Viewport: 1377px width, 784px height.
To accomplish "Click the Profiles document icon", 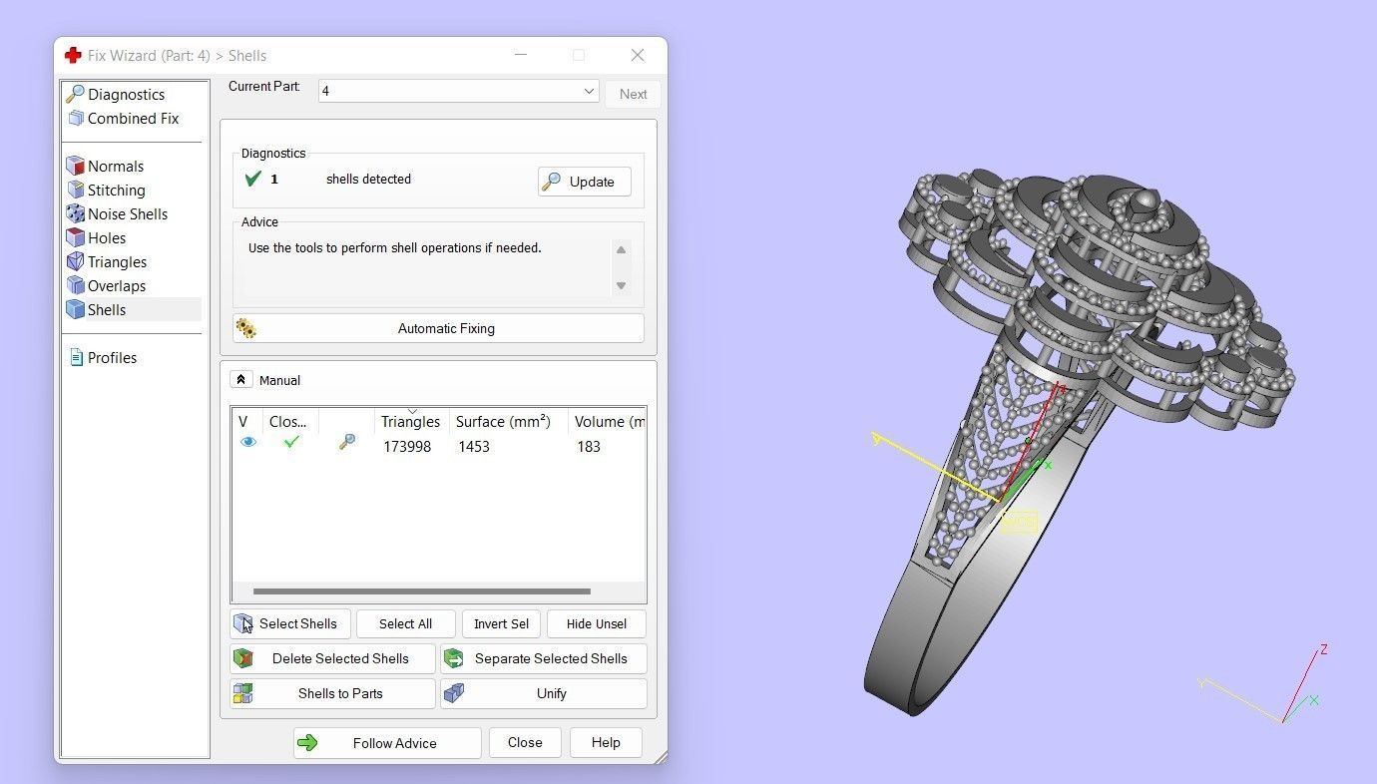I will (x=76, y=357).
